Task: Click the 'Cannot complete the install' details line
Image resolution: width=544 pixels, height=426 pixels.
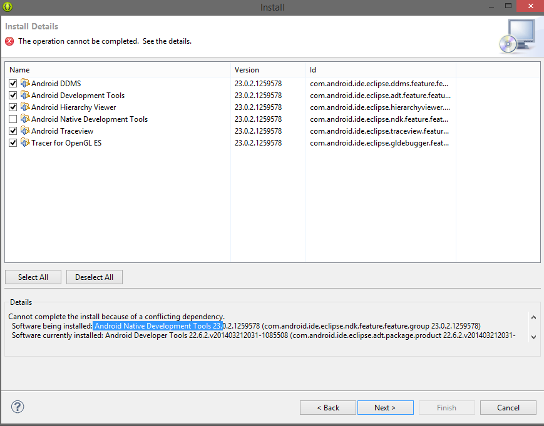Action: pyautogui.click(x=116, y=317)
